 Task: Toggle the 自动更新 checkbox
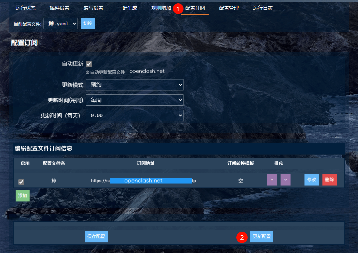[89, 64]
